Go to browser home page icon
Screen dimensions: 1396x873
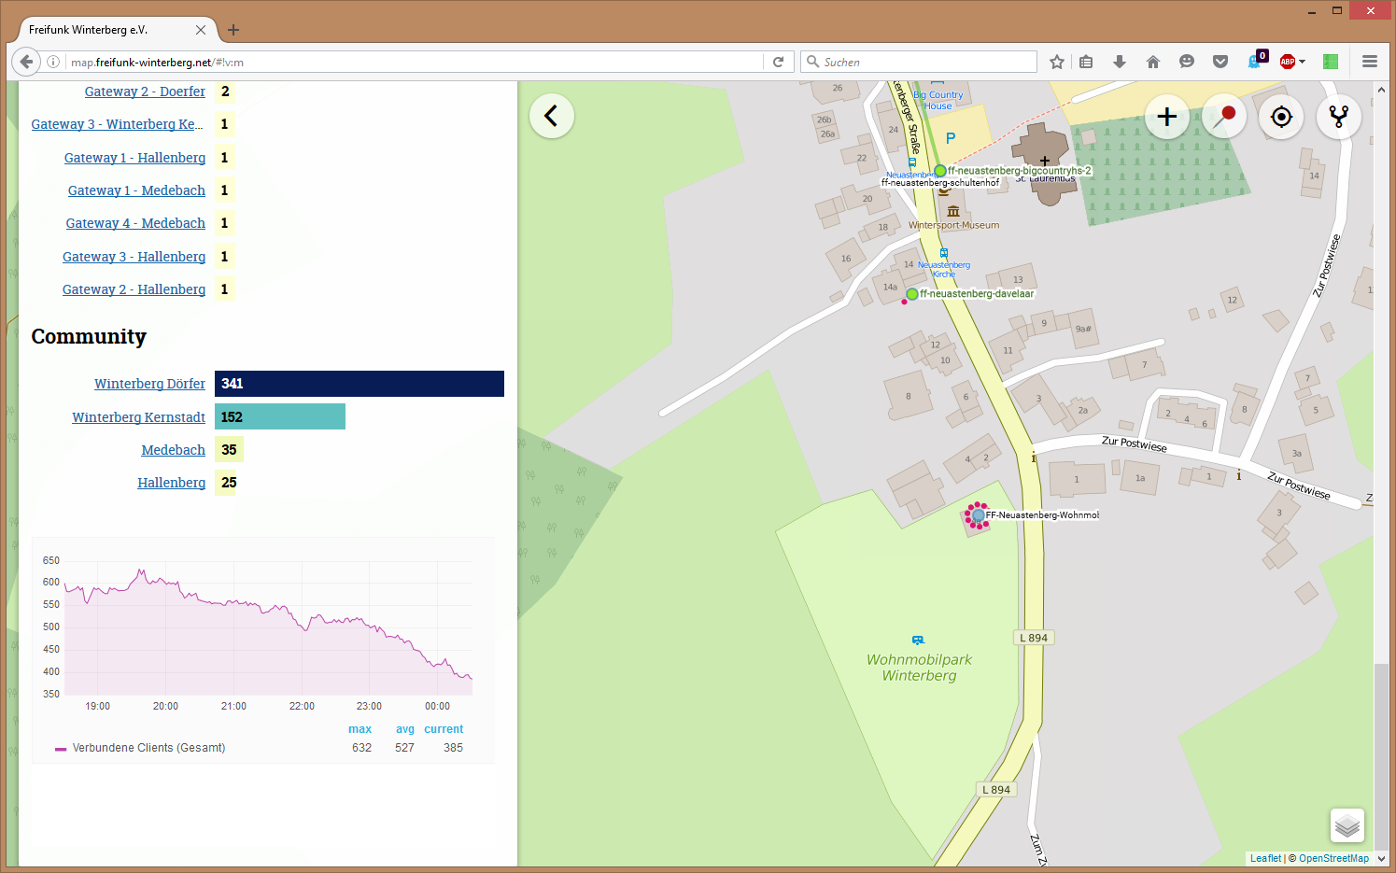tap(1153, 62)
